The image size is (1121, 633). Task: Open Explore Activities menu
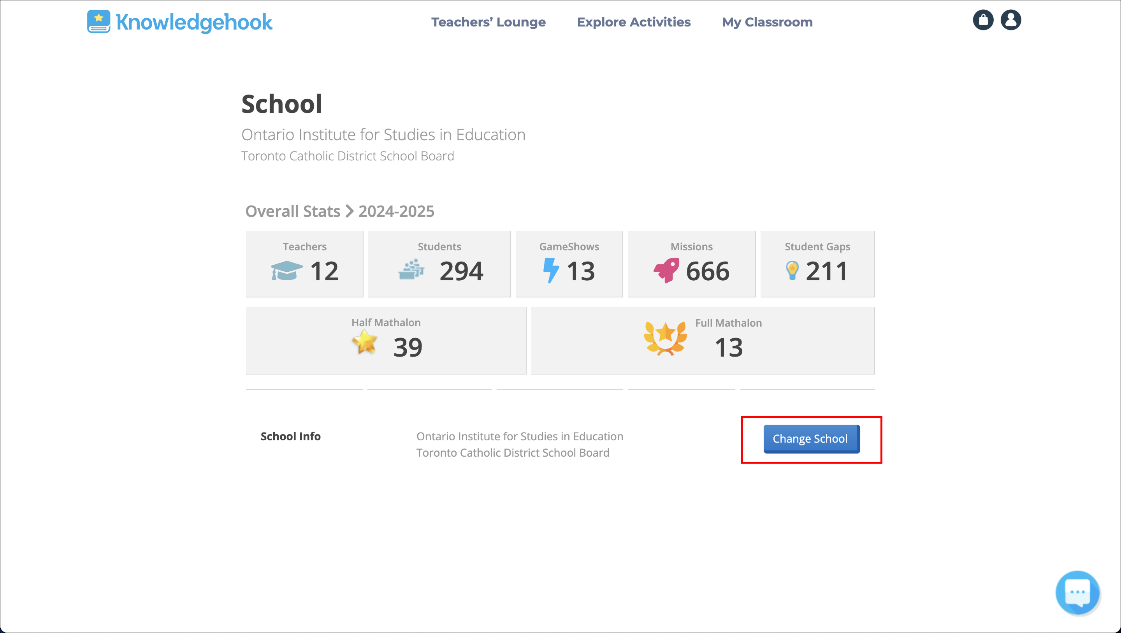(634, 22)
